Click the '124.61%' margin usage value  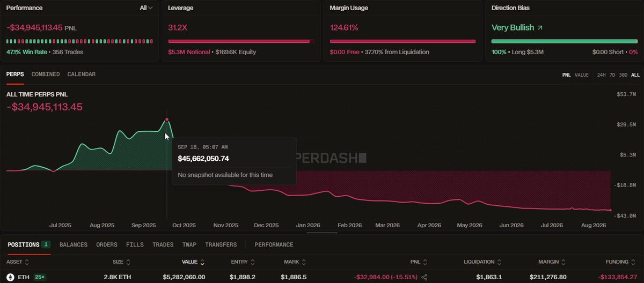[x=345, y=27]
